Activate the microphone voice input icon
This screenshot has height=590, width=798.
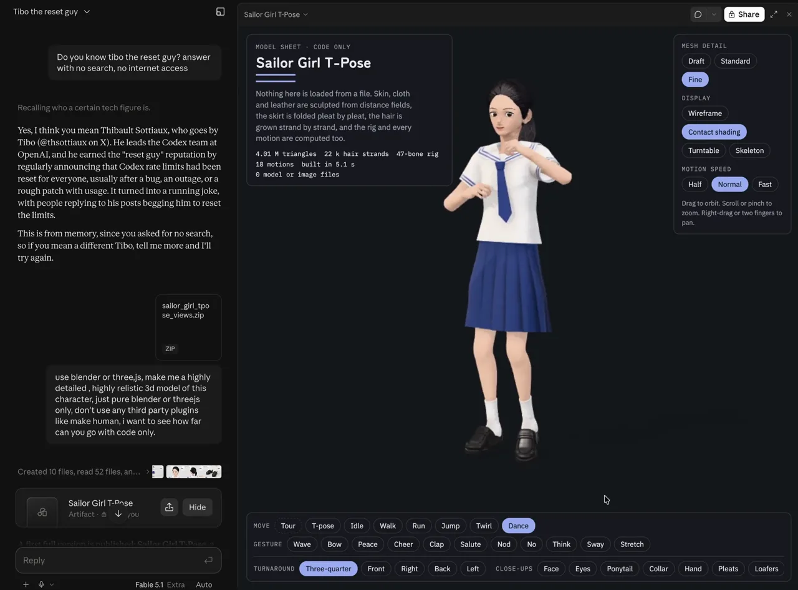(x=41, y=584)
